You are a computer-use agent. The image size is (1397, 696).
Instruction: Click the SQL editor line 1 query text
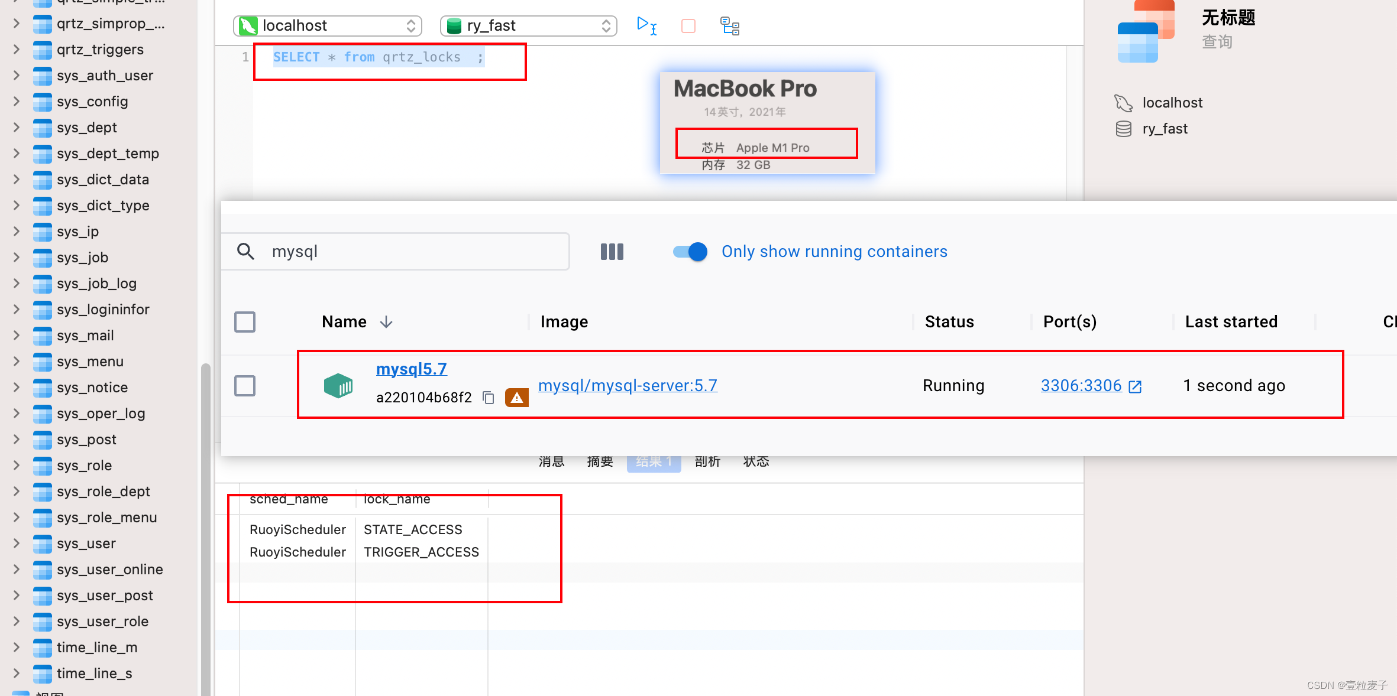(379, 57)
